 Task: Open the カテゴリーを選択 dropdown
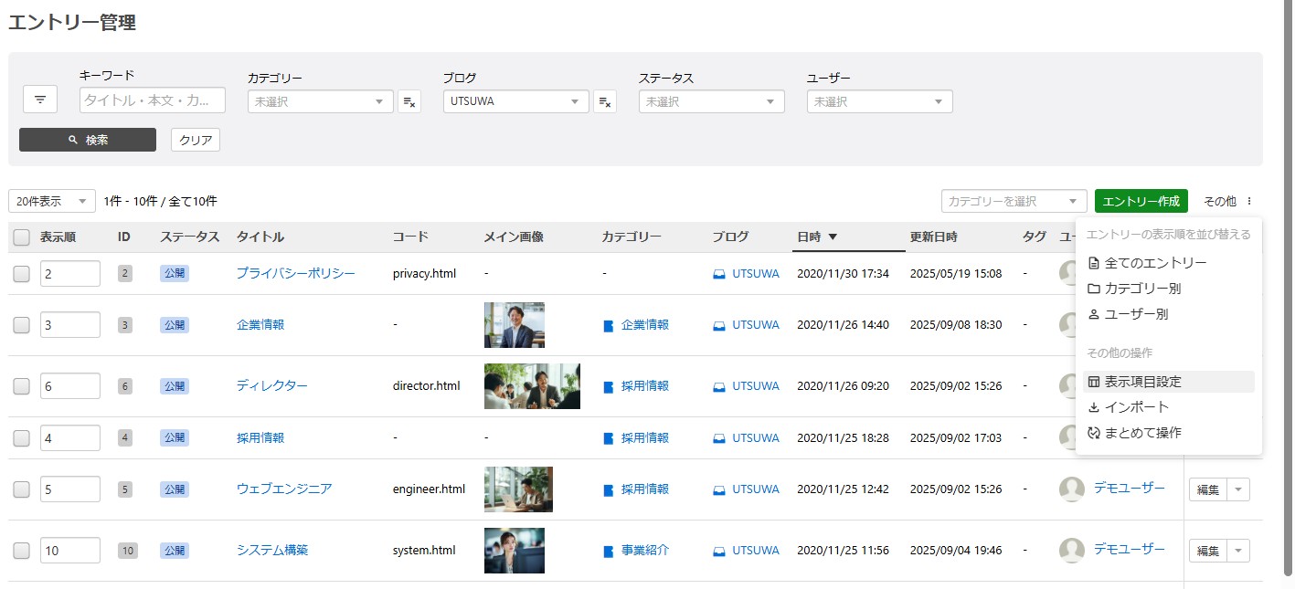click(x=1014, y=201)
